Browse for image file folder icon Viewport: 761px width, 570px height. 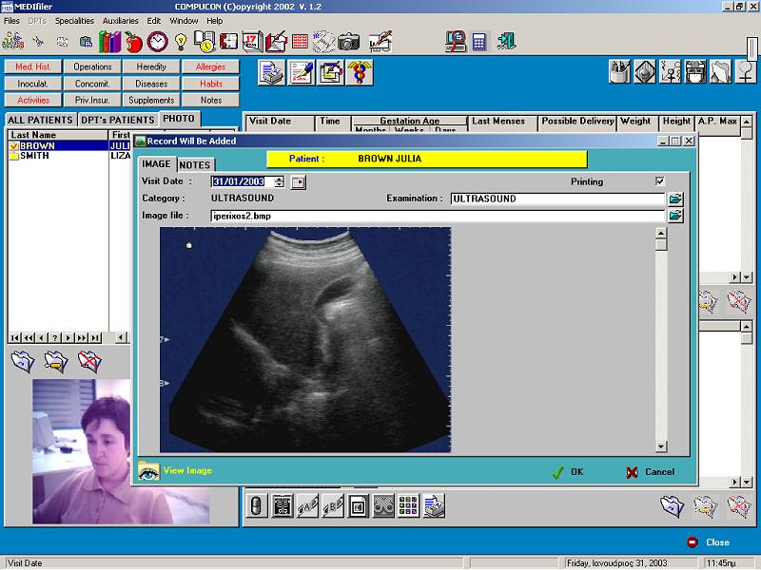coord(675,216)
